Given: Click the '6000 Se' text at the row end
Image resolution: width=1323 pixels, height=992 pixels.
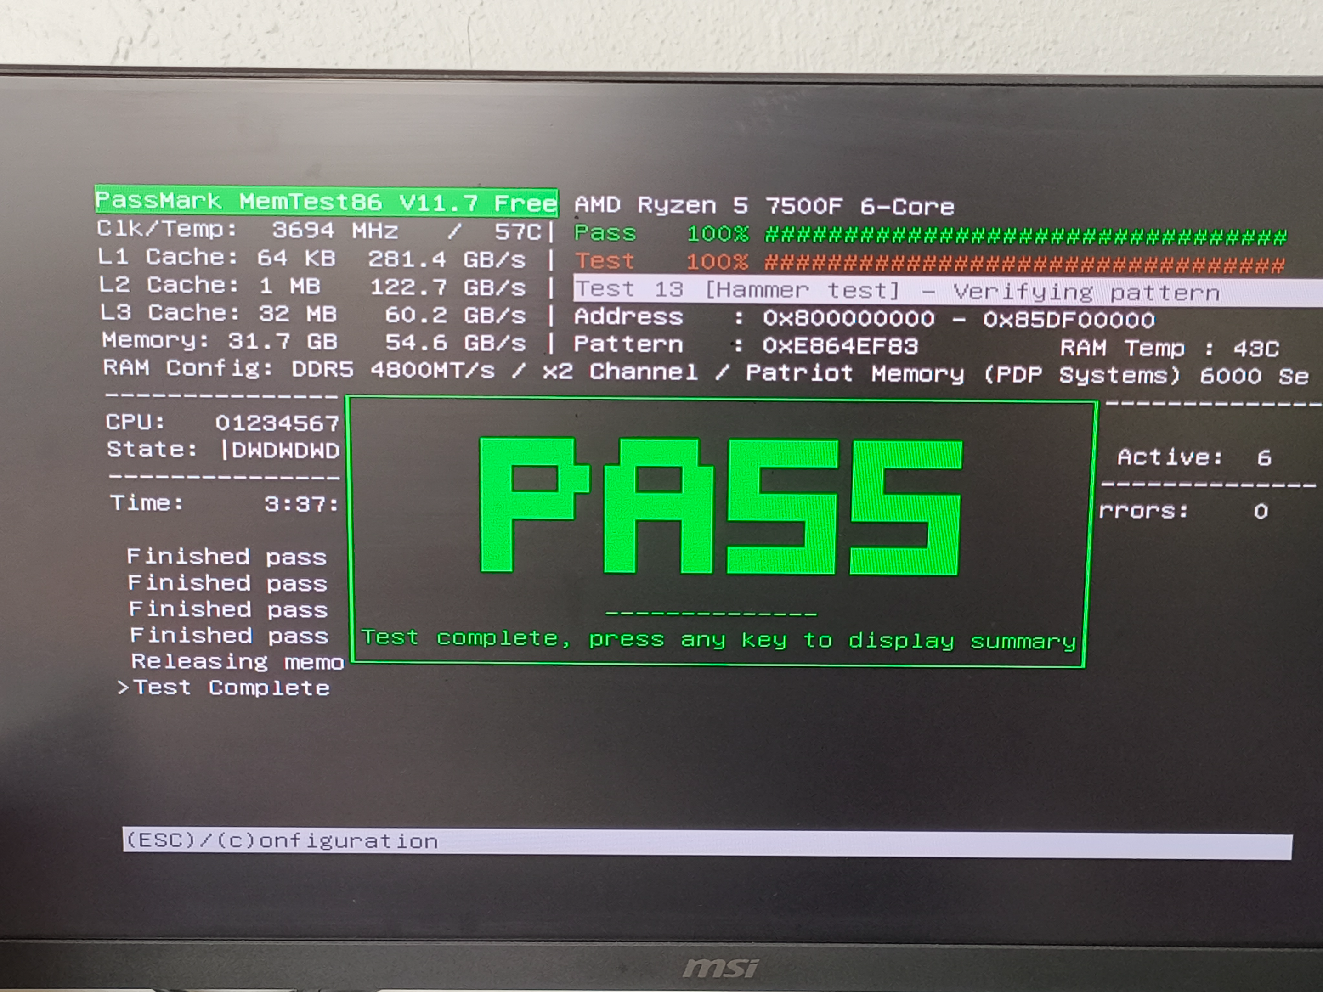Looking at the screenshot, I should click(1254, 377).
